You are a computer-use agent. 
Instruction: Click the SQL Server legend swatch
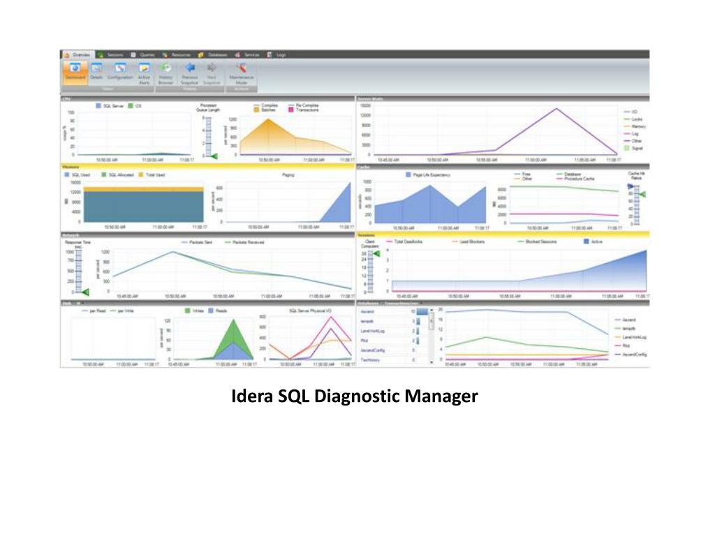tap(98, 106)
